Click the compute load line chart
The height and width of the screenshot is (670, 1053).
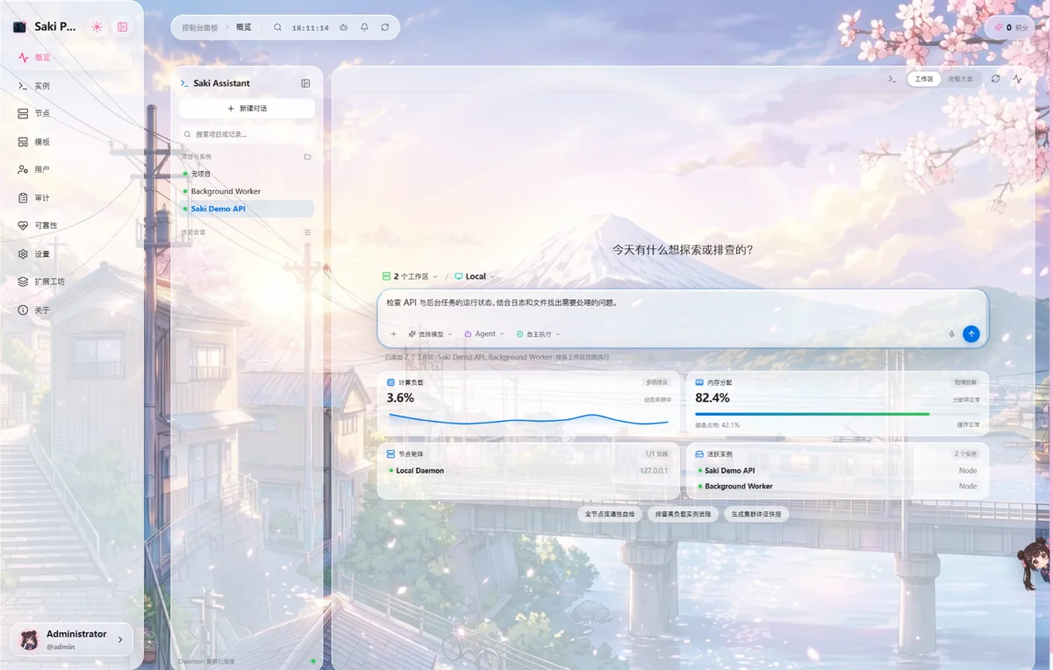point(528,419)
